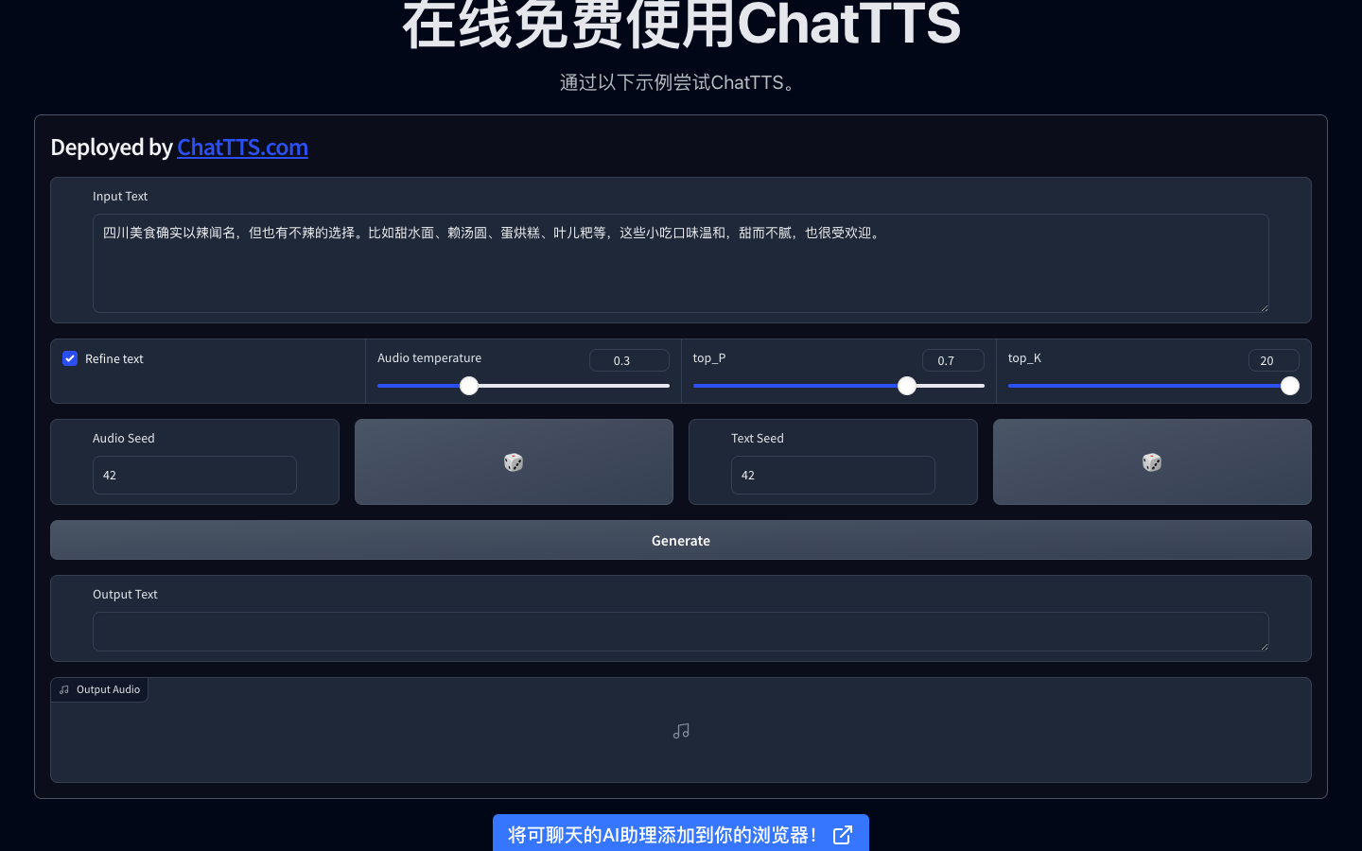Click the Text Seed number field
1362x851 pixels.
coord(833,475)
